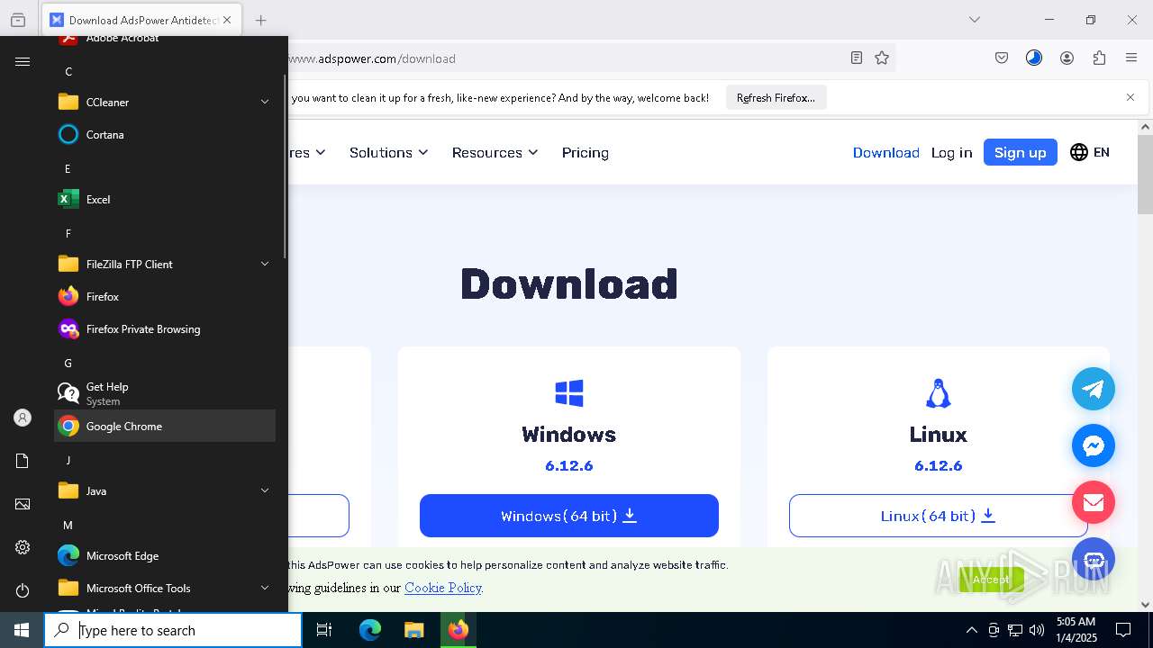Expand the Java folder
This screenshot has height=648, width=1153.
(165, 490)
